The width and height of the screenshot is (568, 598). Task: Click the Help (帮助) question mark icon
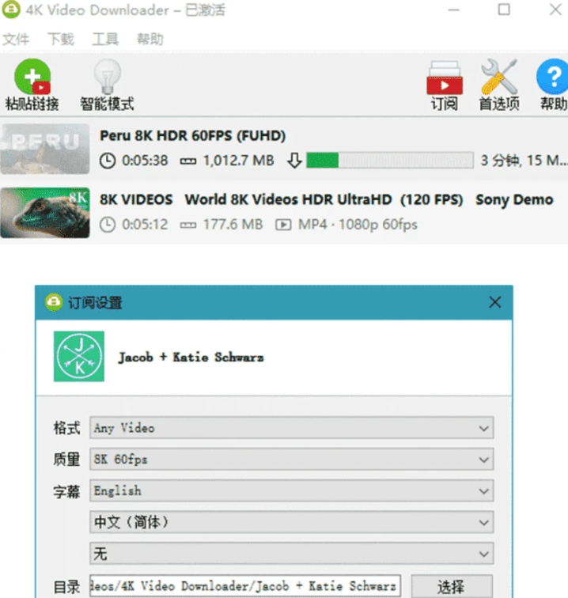(553, 76)
